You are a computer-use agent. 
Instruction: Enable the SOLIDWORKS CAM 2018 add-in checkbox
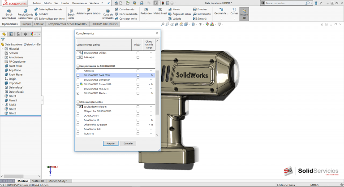[x=78, y=75]
